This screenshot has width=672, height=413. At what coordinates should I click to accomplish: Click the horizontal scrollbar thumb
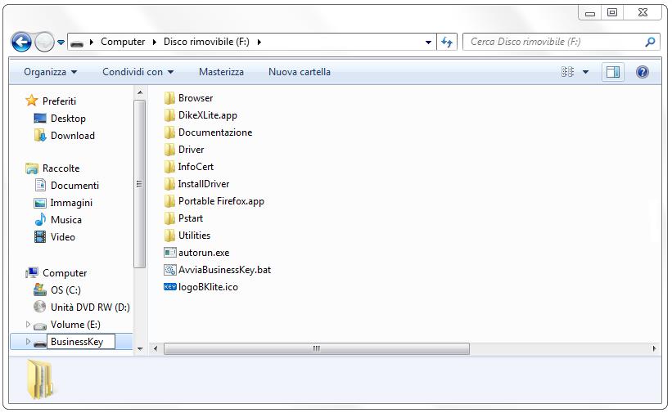point(316,348)
